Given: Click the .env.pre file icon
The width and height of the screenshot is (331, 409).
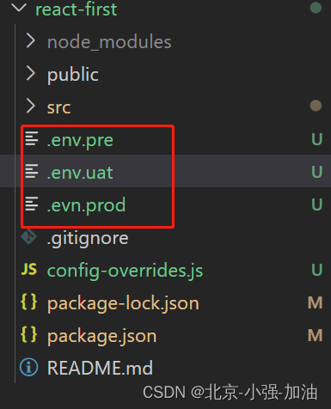Looking at the screenshot, I should click(x=32, y=138).
